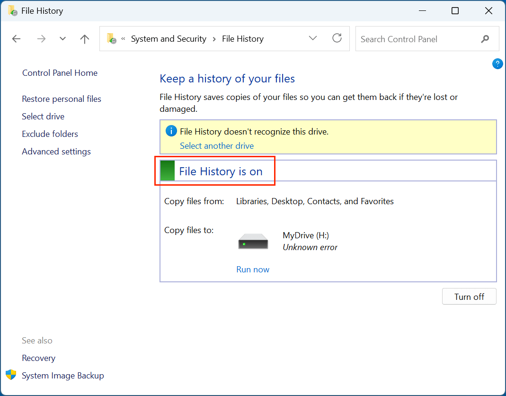Click the File History folder icon in address bar
Viewport: 506px width, 396px height.
click(112, 39)
